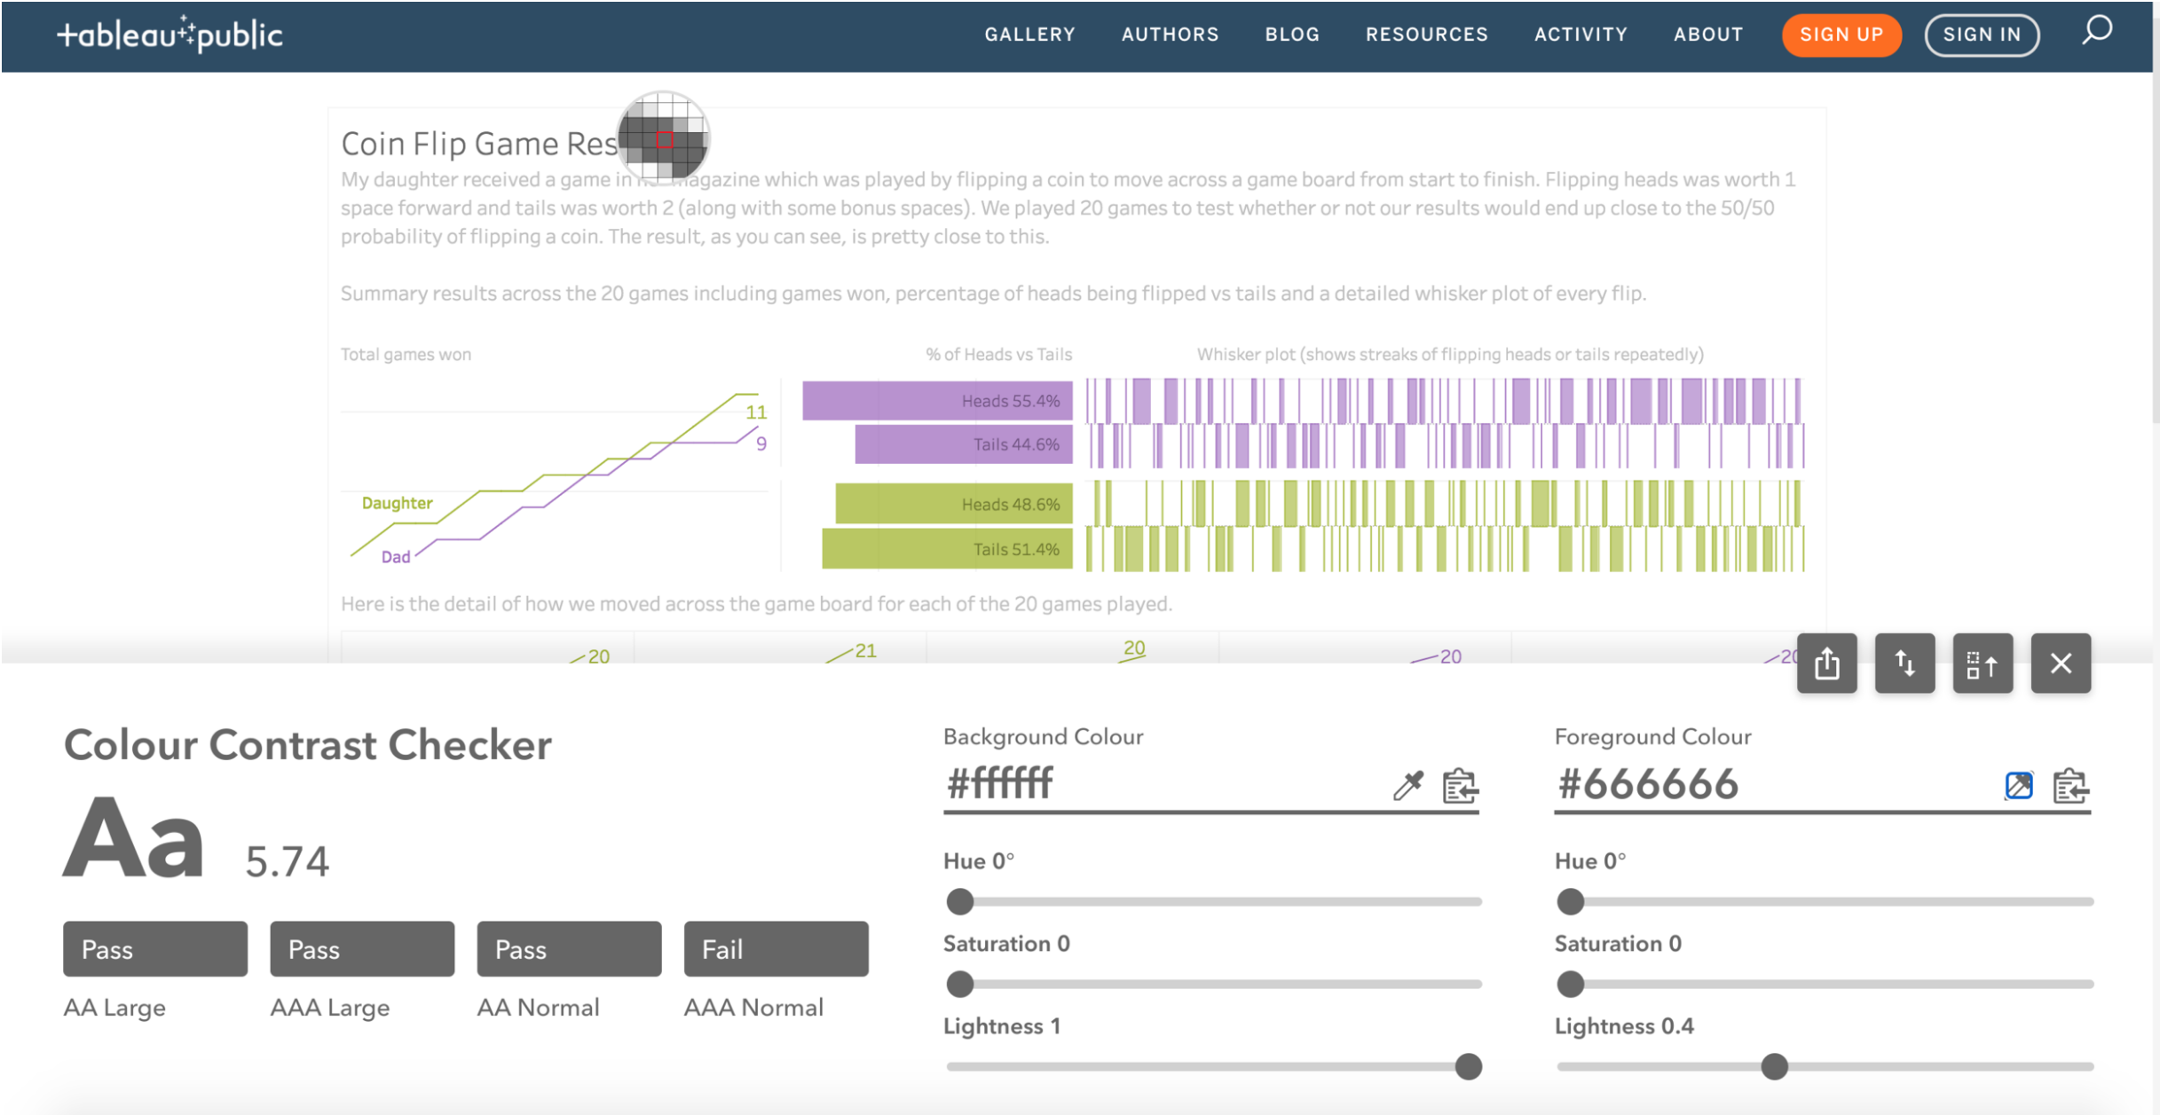Image resolution: width=2160 pixels, height=1115 pixels.
Task: Open the Resources menu
Action: (x=1426, y=35)
